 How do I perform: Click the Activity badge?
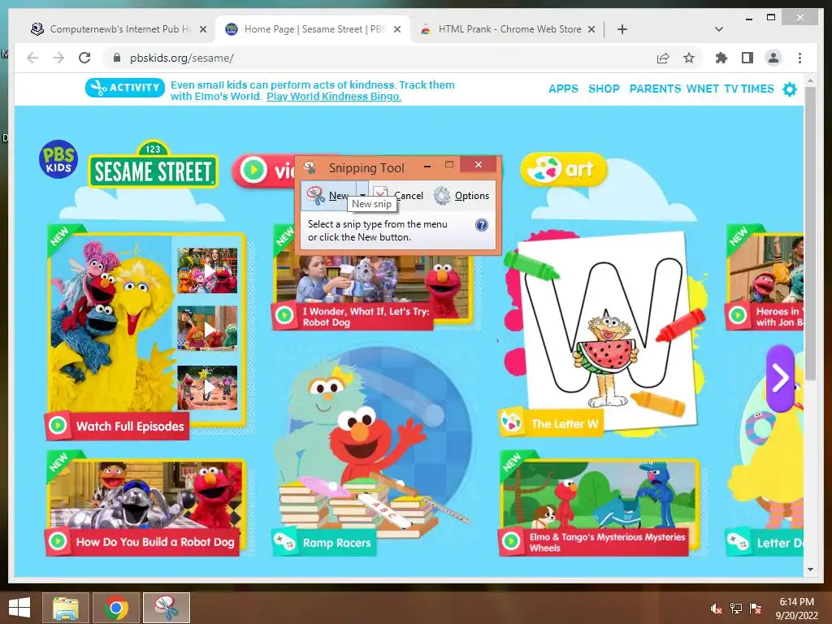click(124, 88)
